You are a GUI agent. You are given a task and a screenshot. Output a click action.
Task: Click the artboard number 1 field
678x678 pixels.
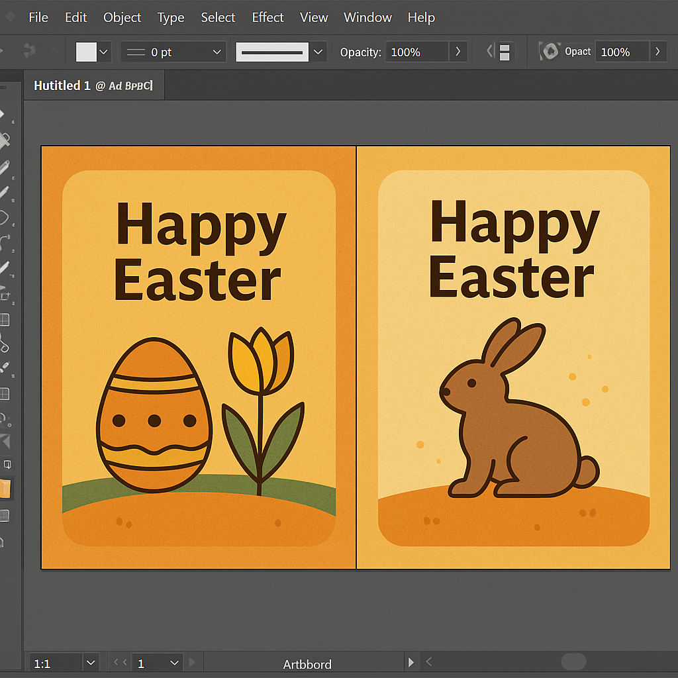tap(150, 663)
